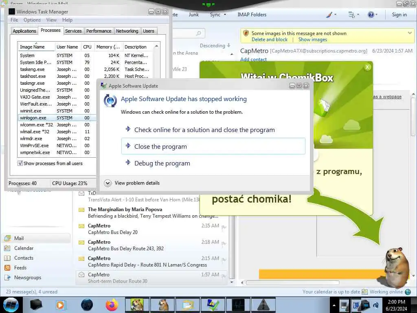
Task: Click Show images link
Action: (312, 40)
